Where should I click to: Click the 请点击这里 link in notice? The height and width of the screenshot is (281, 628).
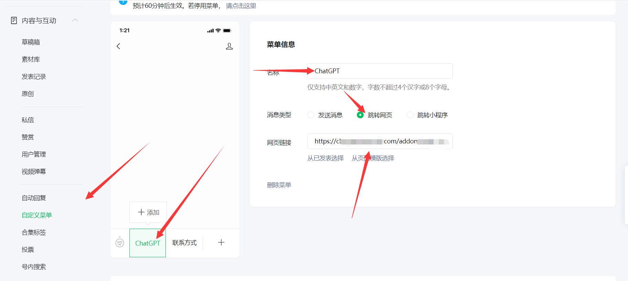(x=241, y=6)
